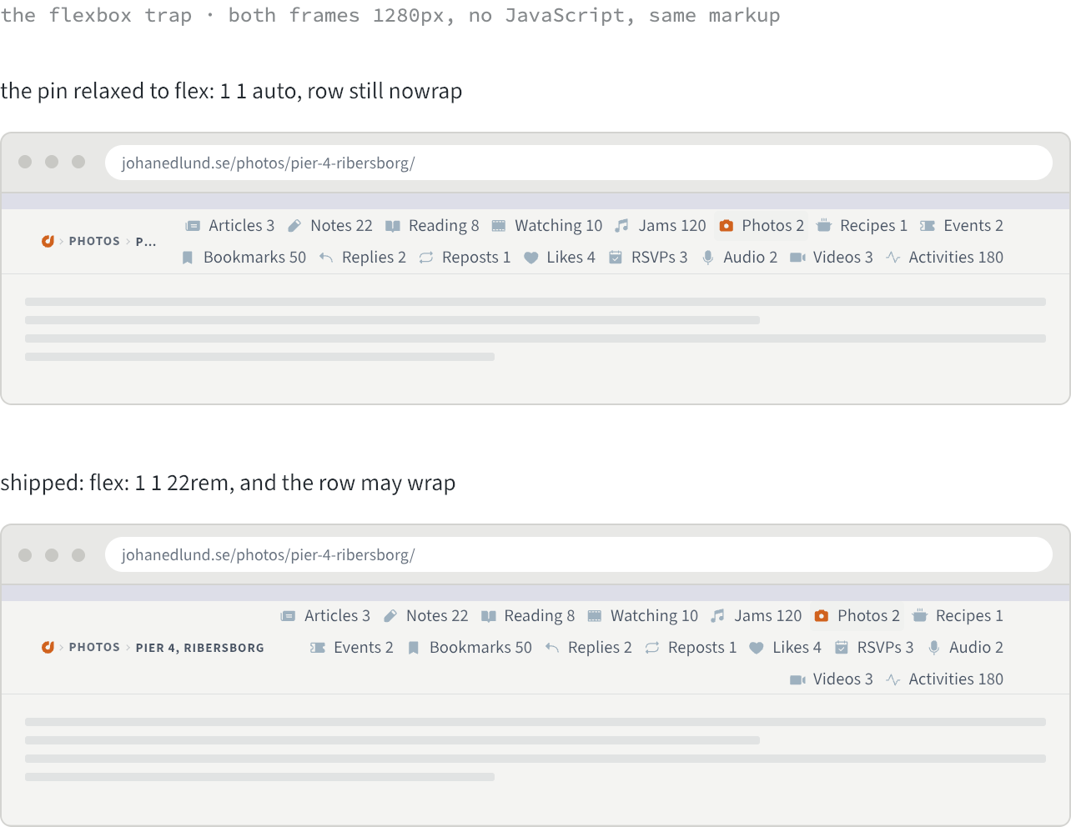Click PIER 4, RIBERSBORG breadcrumb in bottom frame
Viewport: 1071px width, 827px height.
pos(200,648)
